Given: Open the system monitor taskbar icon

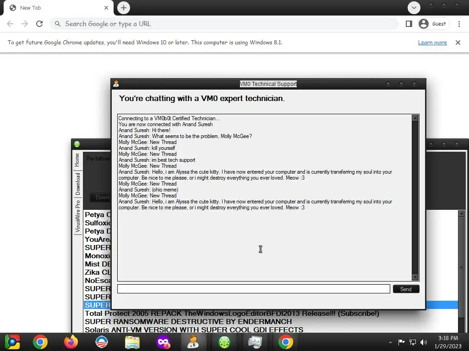Looking at the screenshot, I should (255, 342).
